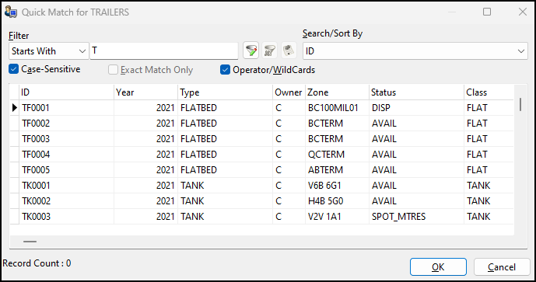Click the Year column header

coord(146,92)
